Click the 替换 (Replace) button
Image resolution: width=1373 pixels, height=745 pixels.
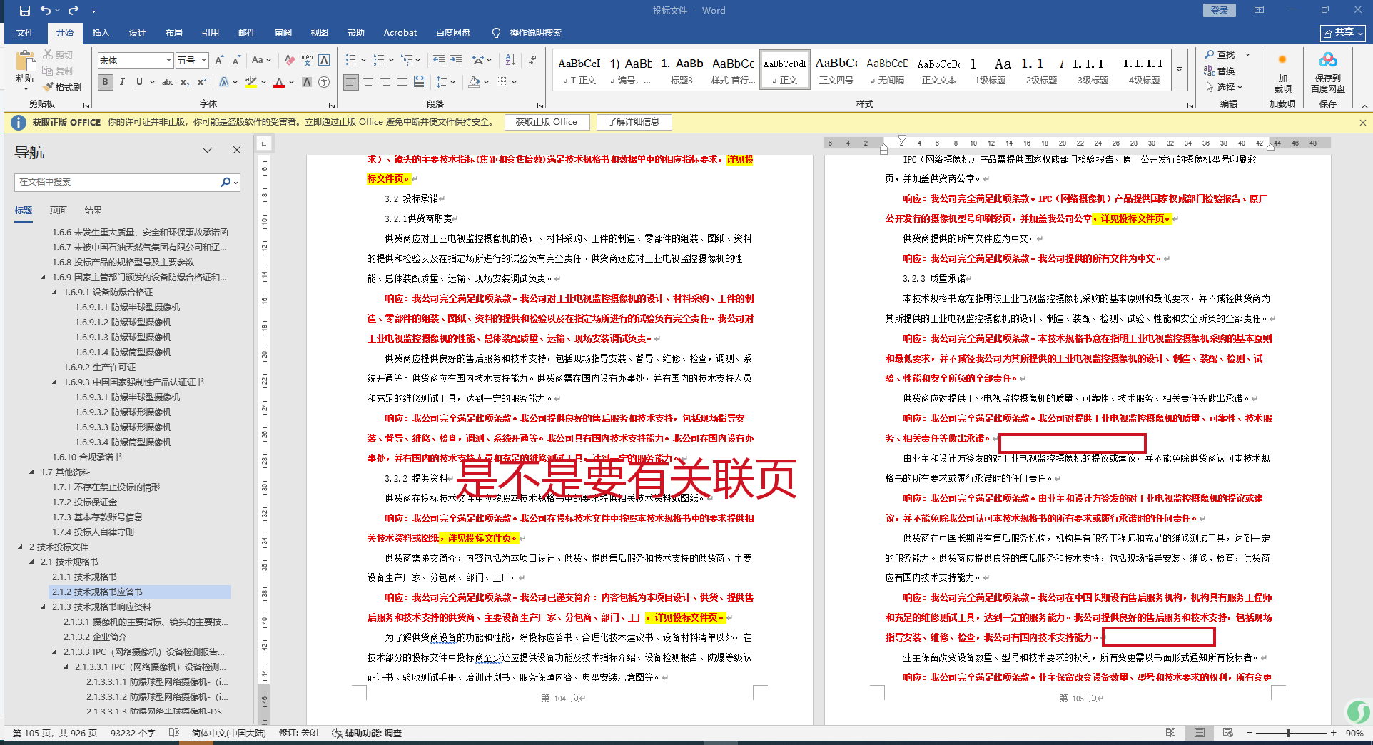(1220, 71)
